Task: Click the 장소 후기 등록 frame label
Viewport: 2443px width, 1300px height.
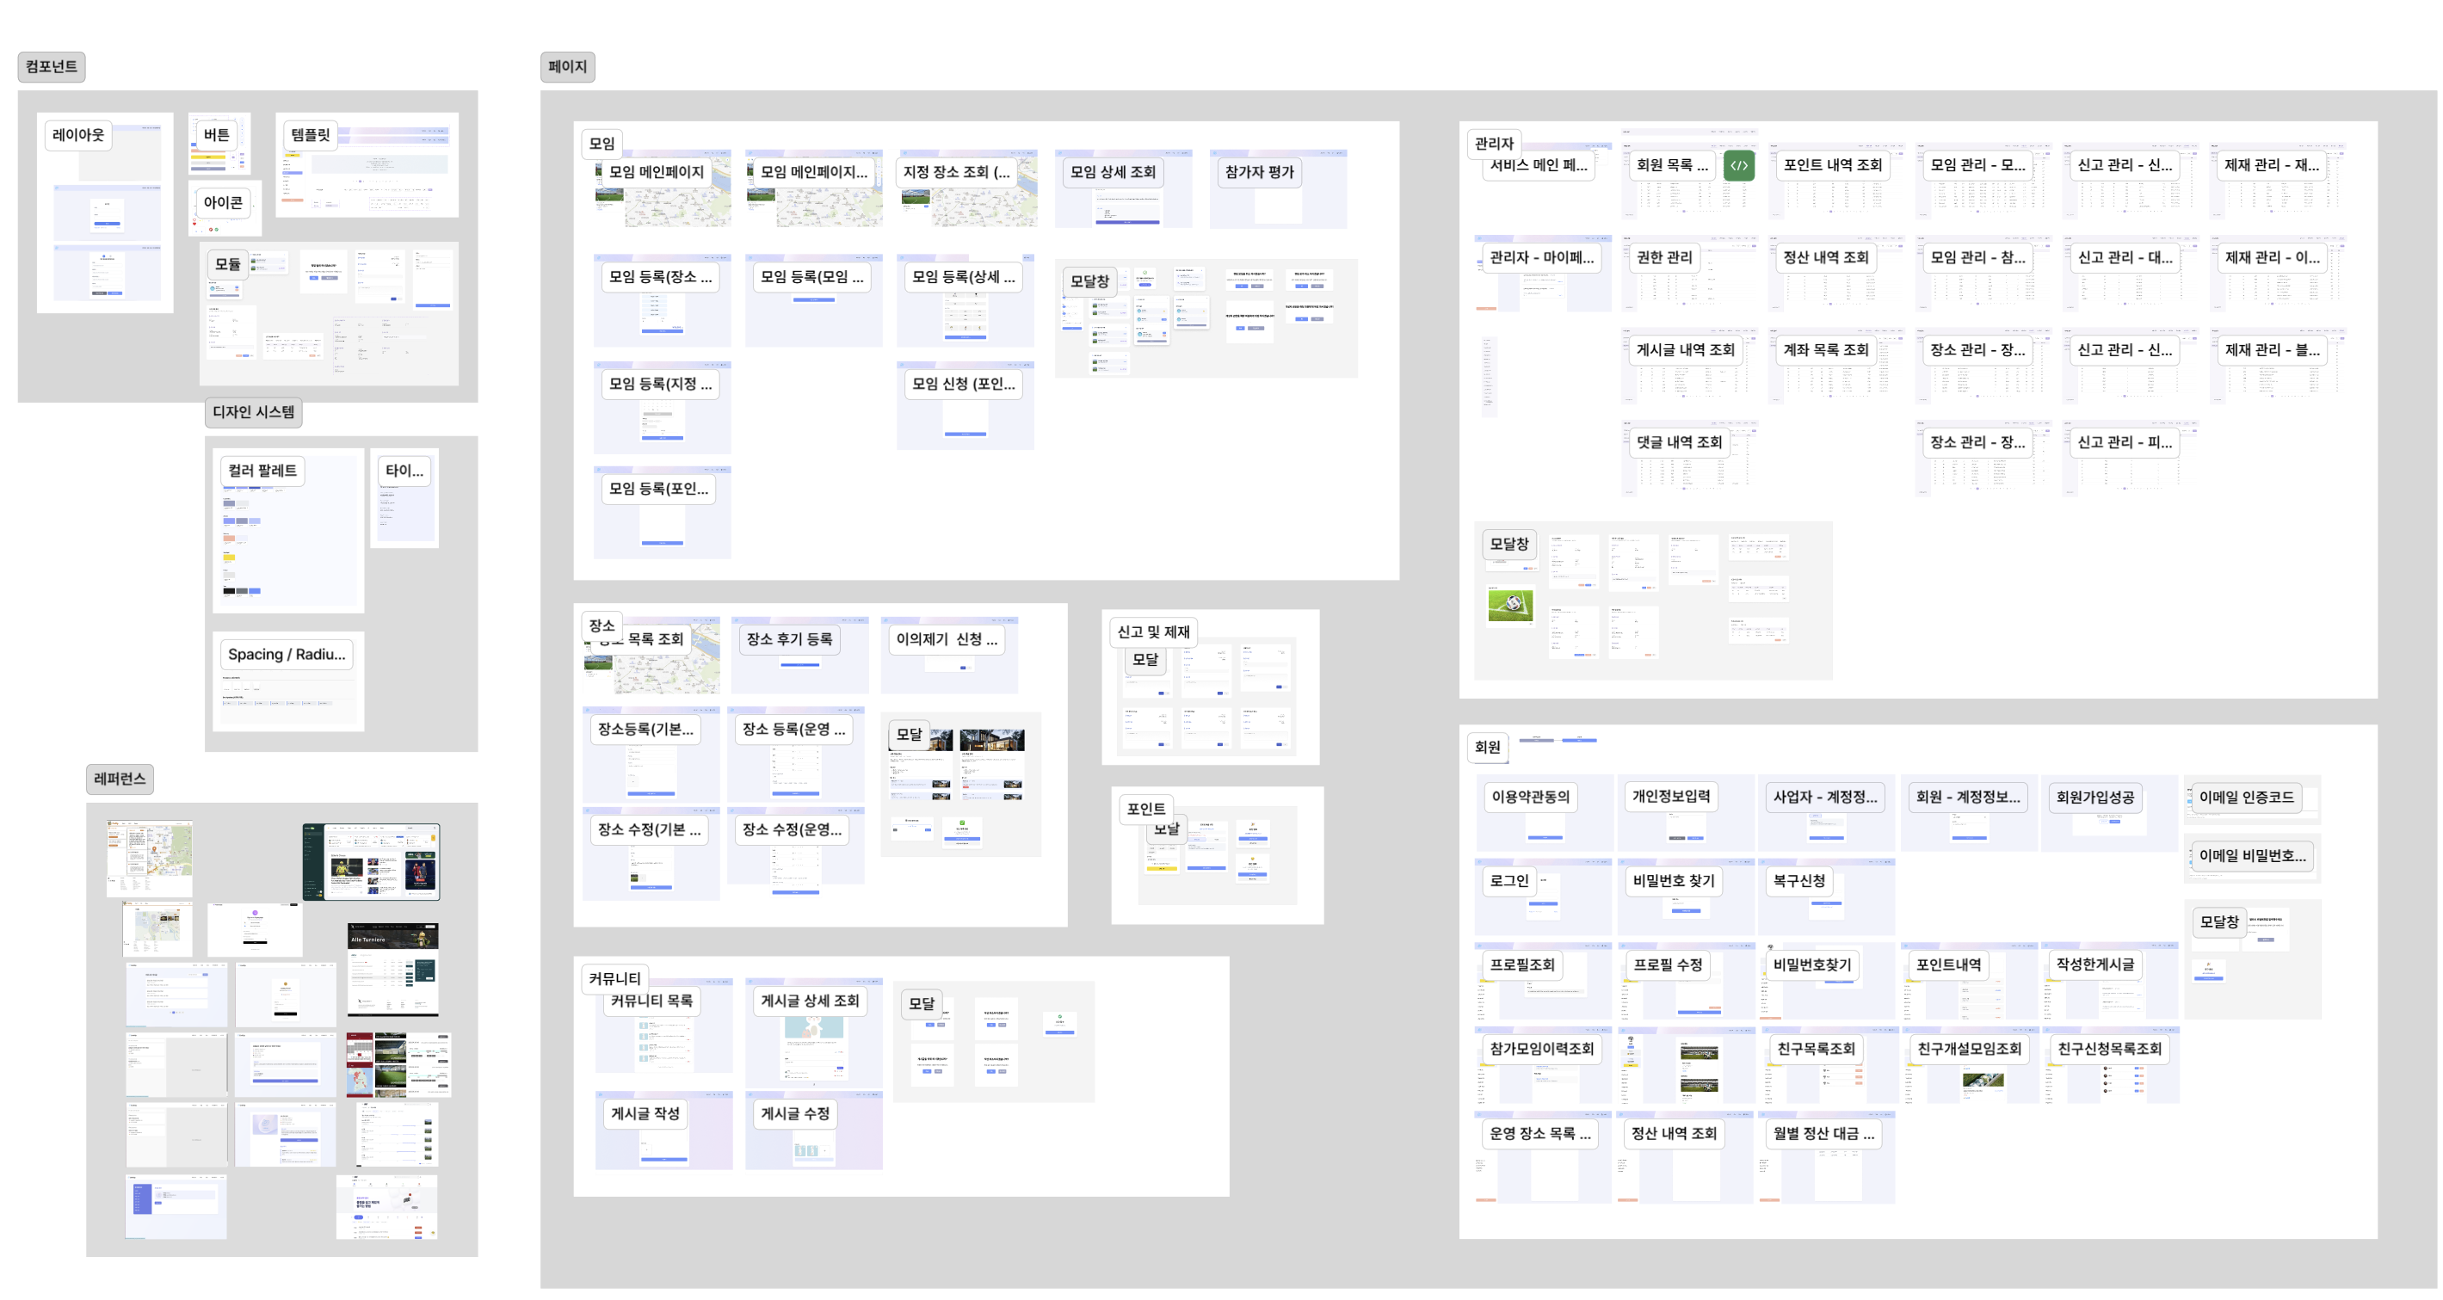Action: (789, 639)
